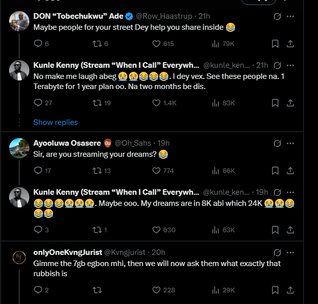The image size is (318, 304).
Task: Bookmark DON Tobechukwu Ade's tweet
Action: [275, 44]
